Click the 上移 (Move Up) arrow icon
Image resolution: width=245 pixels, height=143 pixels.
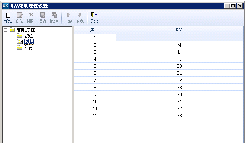coord(68,15)
